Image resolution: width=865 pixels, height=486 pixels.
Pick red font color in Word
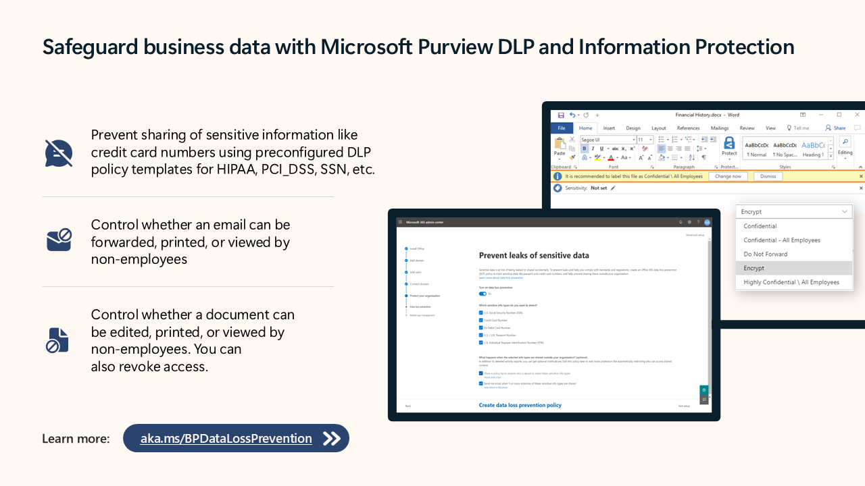(x=611, y=157)
